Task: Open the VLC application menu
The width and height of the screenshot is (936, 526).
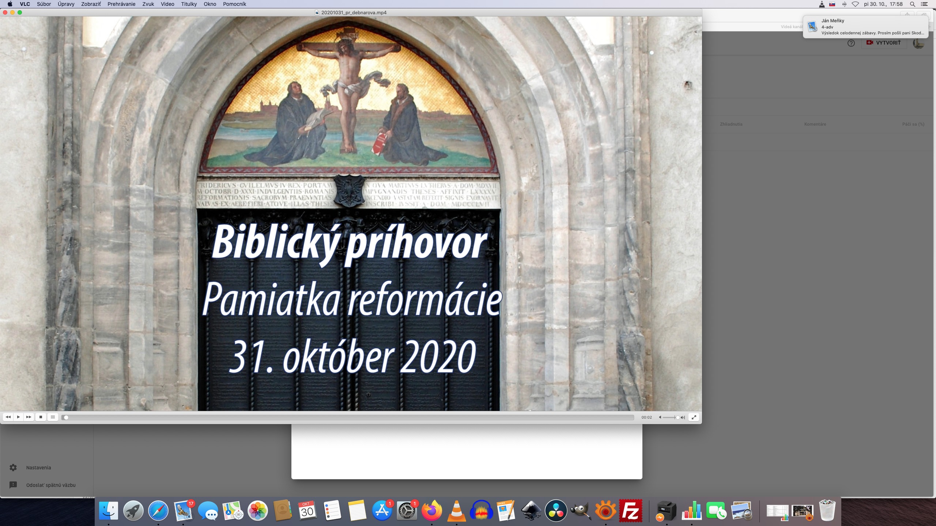Action: pos(25,4)
